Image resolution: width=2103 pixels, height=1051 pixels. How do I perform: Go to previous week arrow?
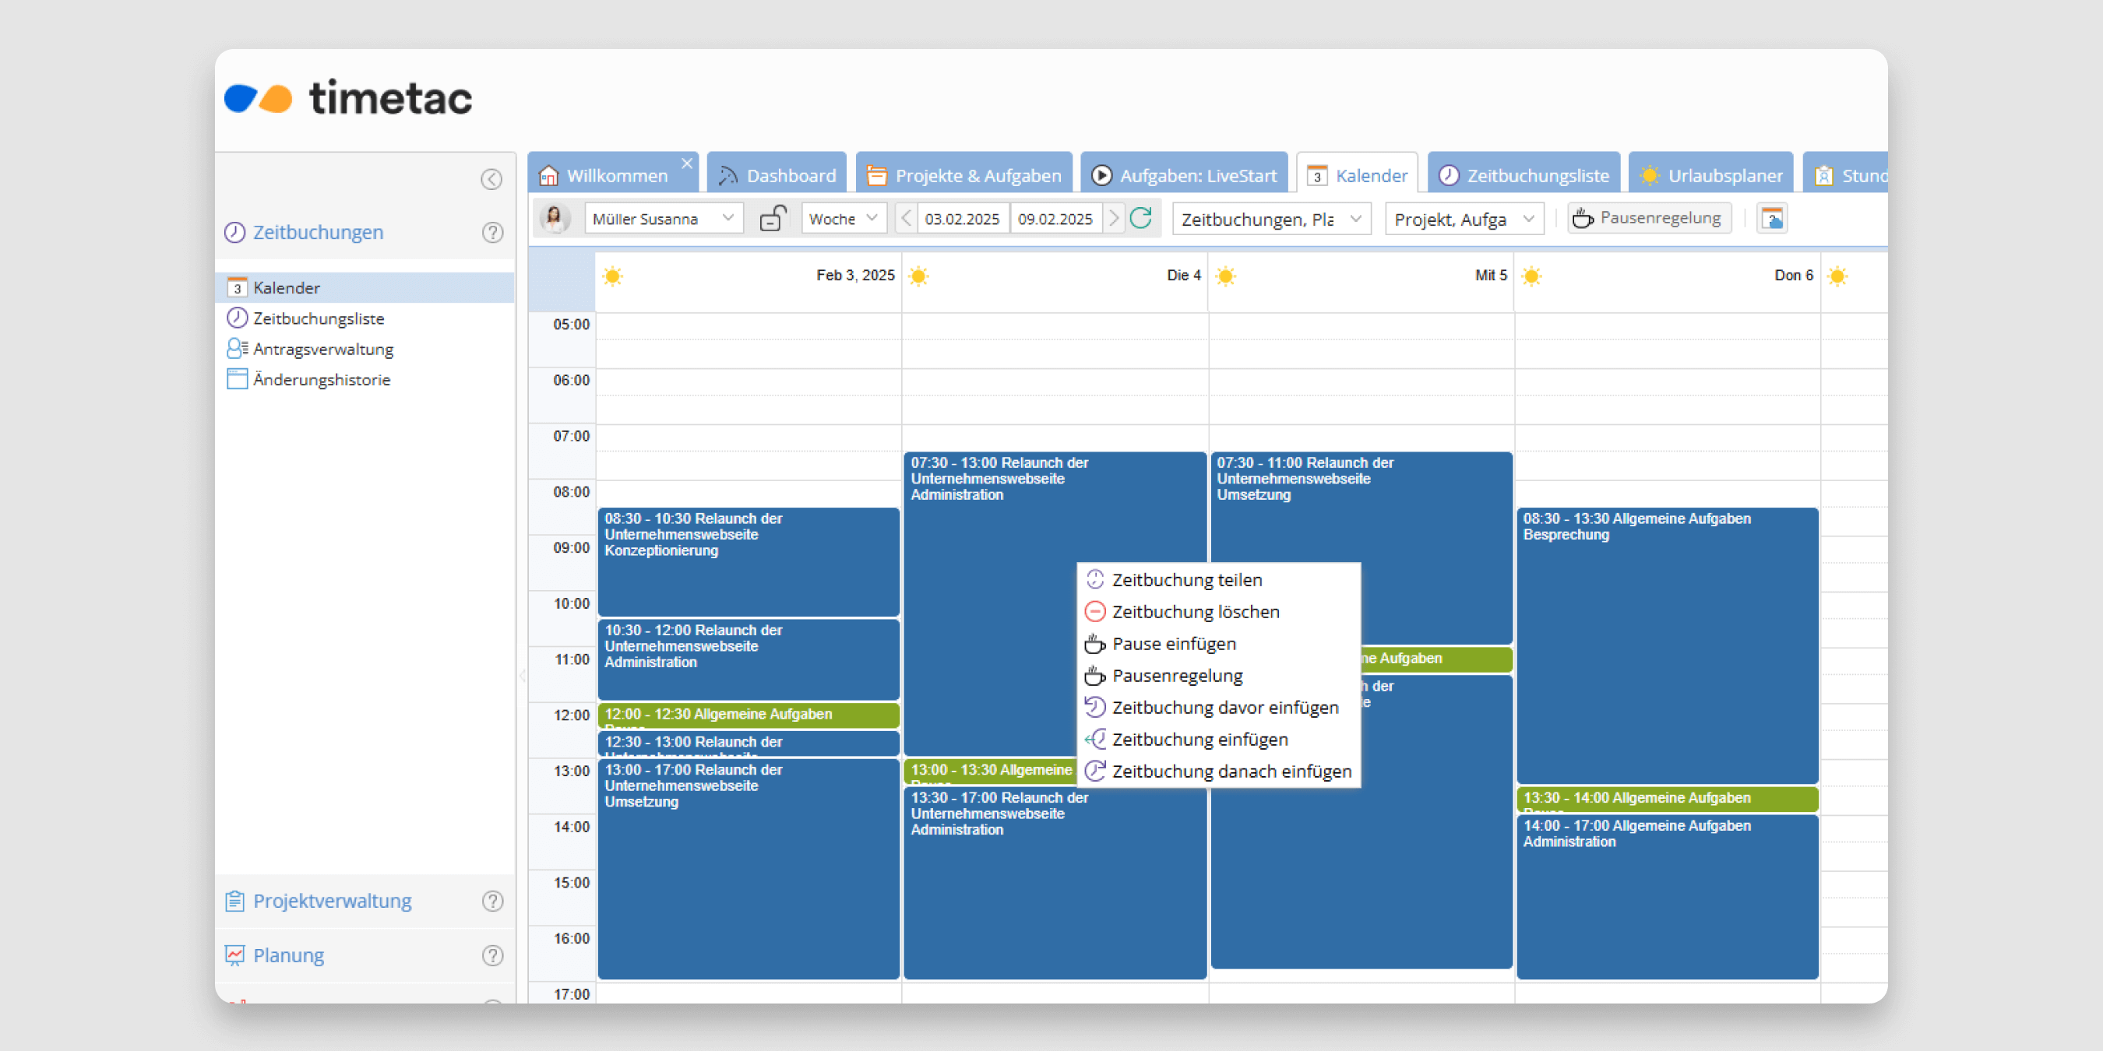point(905,219)
